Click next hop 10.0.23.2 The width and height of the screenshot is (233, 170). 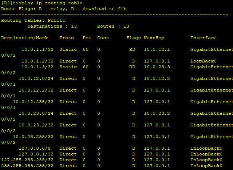(157, 113)
